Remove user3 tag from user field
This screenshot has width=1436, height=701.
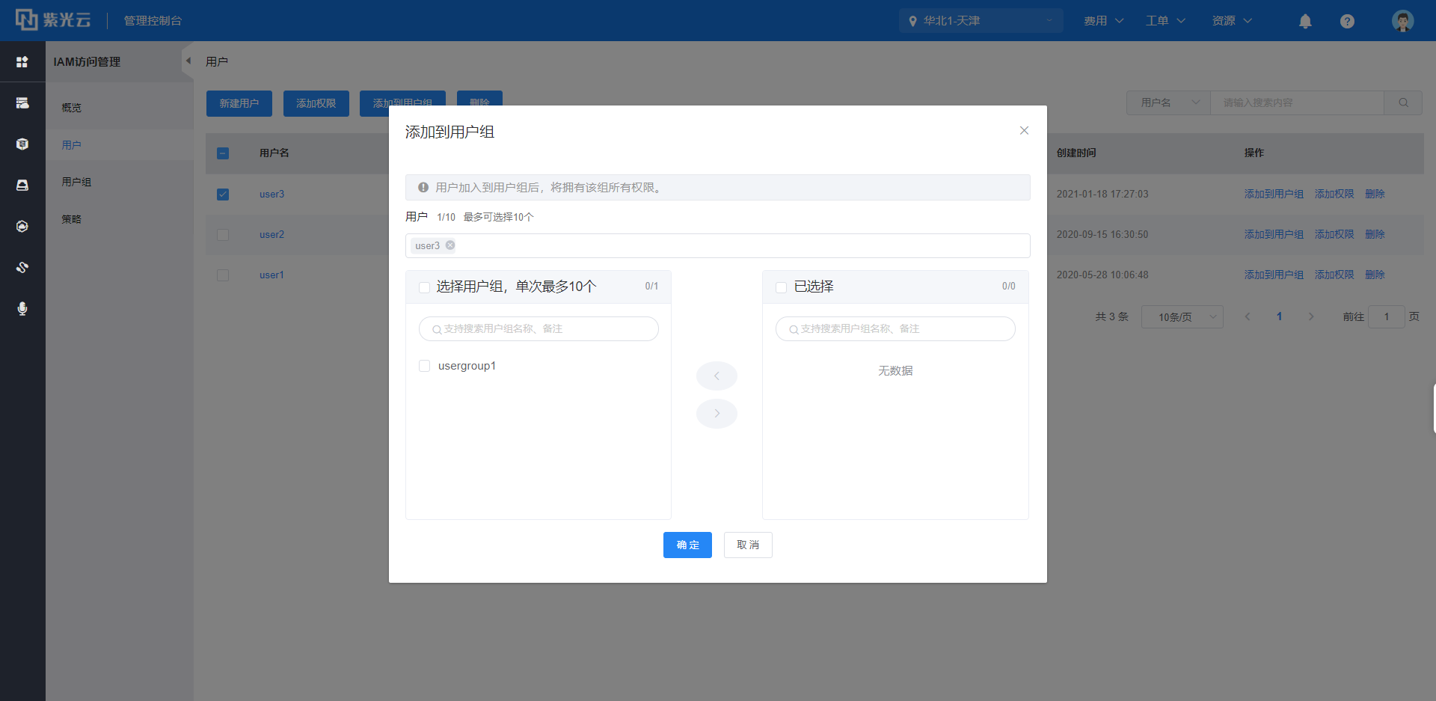coord(450,245)
